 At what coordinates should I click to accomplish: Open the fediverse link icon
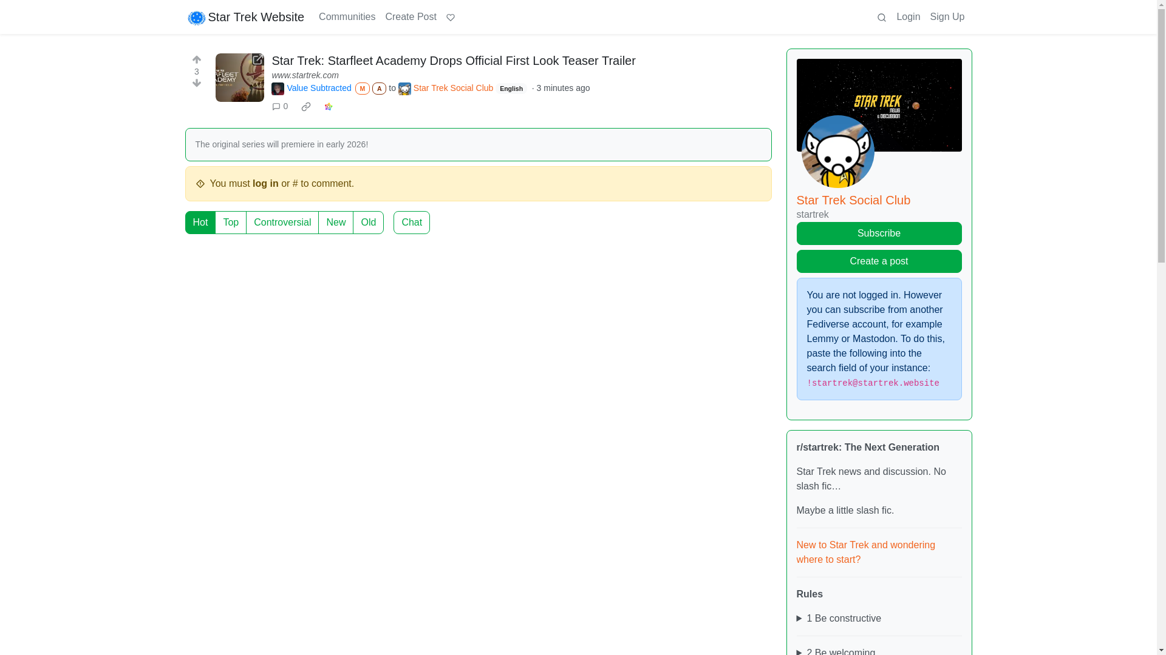(x=329, y=107)
